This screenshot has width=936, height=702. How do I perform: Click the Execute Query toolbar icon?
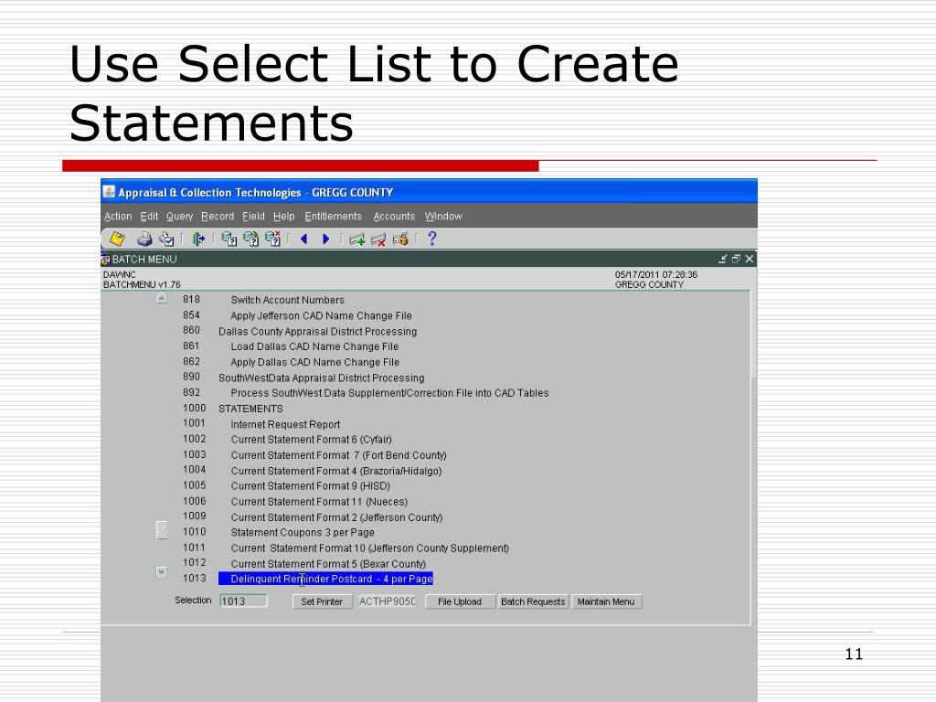tap(250, 239)
